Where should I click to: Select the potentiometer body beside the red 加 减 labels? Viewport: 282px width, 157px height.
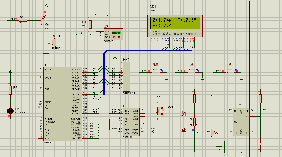pos(194,121)
